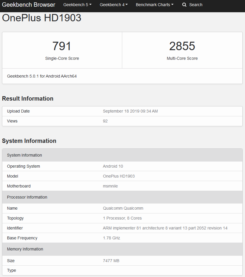
Task: Click the Search magnifier icon
Action: pos(184,5)
